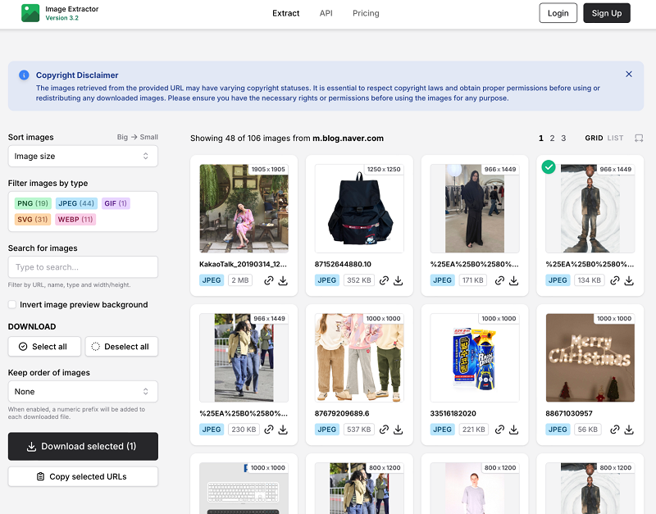
Task: Dismiss the Copyright Disclaimer banner
Action: coord(629,74)
